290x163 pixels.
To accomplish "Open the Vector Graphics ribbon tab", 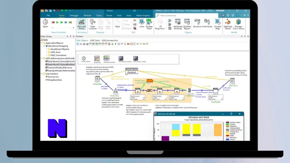I will 143,16.
